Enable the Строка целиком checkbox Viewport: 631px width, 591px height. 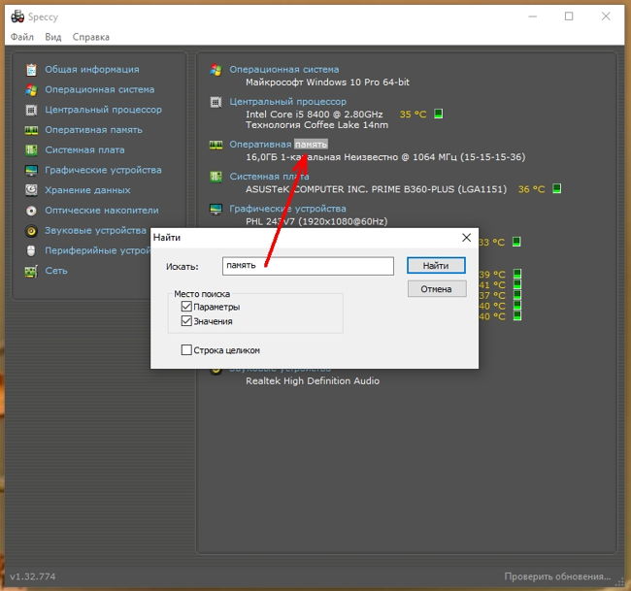(186, 350)
